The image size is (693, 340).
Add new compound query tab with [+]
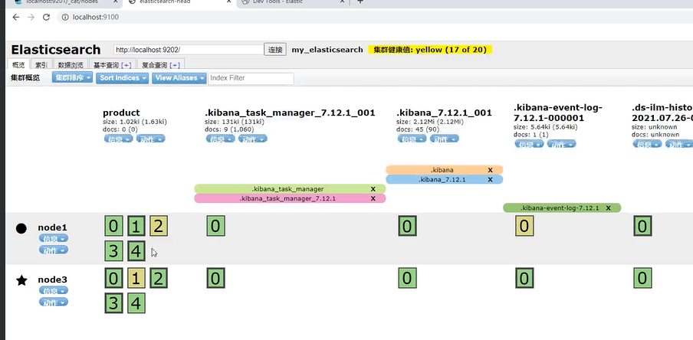175,65
